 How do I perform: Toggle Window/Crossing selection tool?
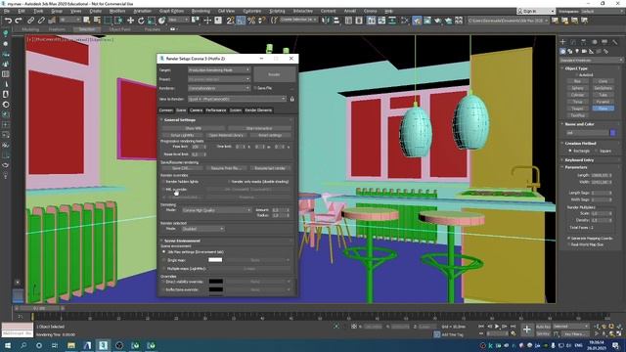(118, 20)
